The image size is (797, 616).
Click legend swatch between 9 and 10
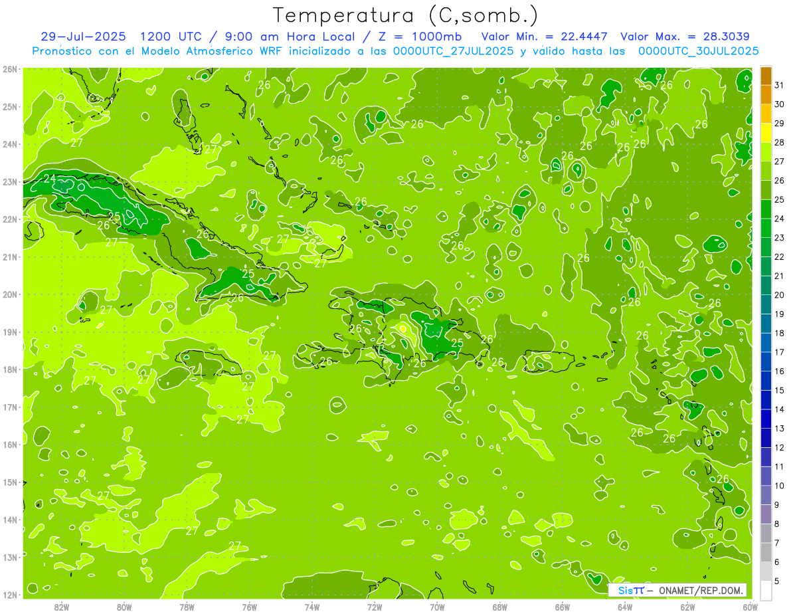coord(766,495)
